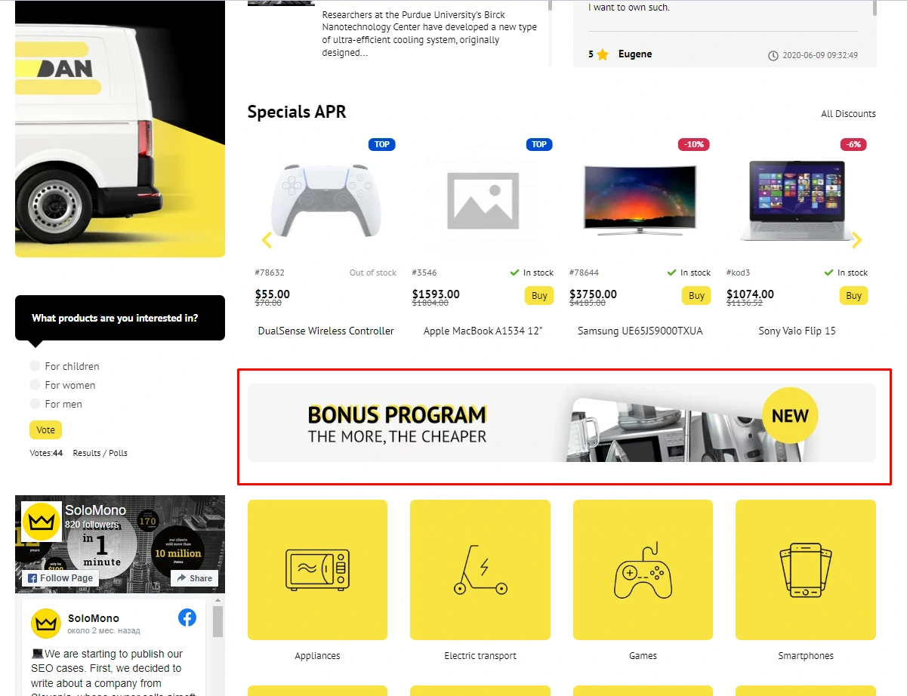Image resolution: width=907 pixels, height=696 pixels.
Task: Open the Games controller icon tile
Action: point(643,570)
